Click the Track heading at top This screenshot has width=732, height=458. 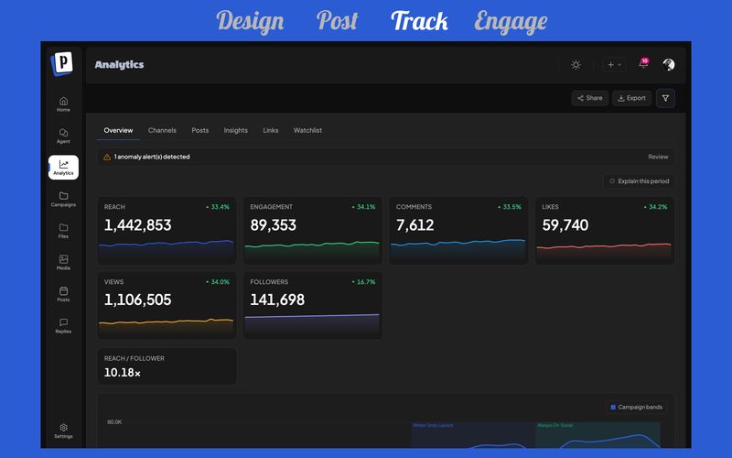click(419, 21)
